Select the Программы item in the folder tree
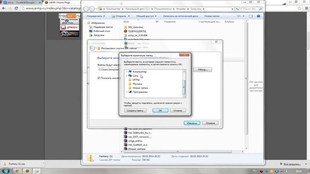The image size is (310, 174). pyautogui.click(x=140, y=92)
